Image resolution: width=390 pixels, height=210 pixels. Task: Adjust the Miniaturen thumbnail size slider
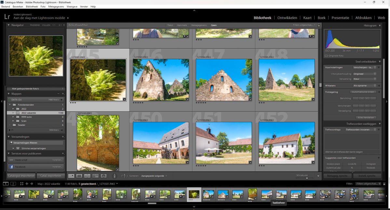point(307,178)
